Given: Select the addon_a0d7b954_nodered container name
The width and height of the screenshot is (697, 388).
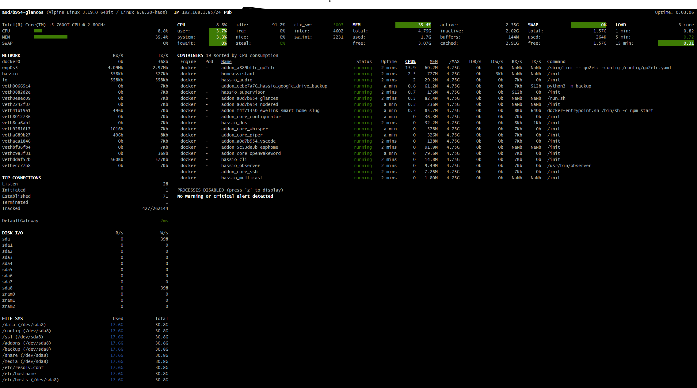Looking at the screenshot, I should [x=249, y=104].
